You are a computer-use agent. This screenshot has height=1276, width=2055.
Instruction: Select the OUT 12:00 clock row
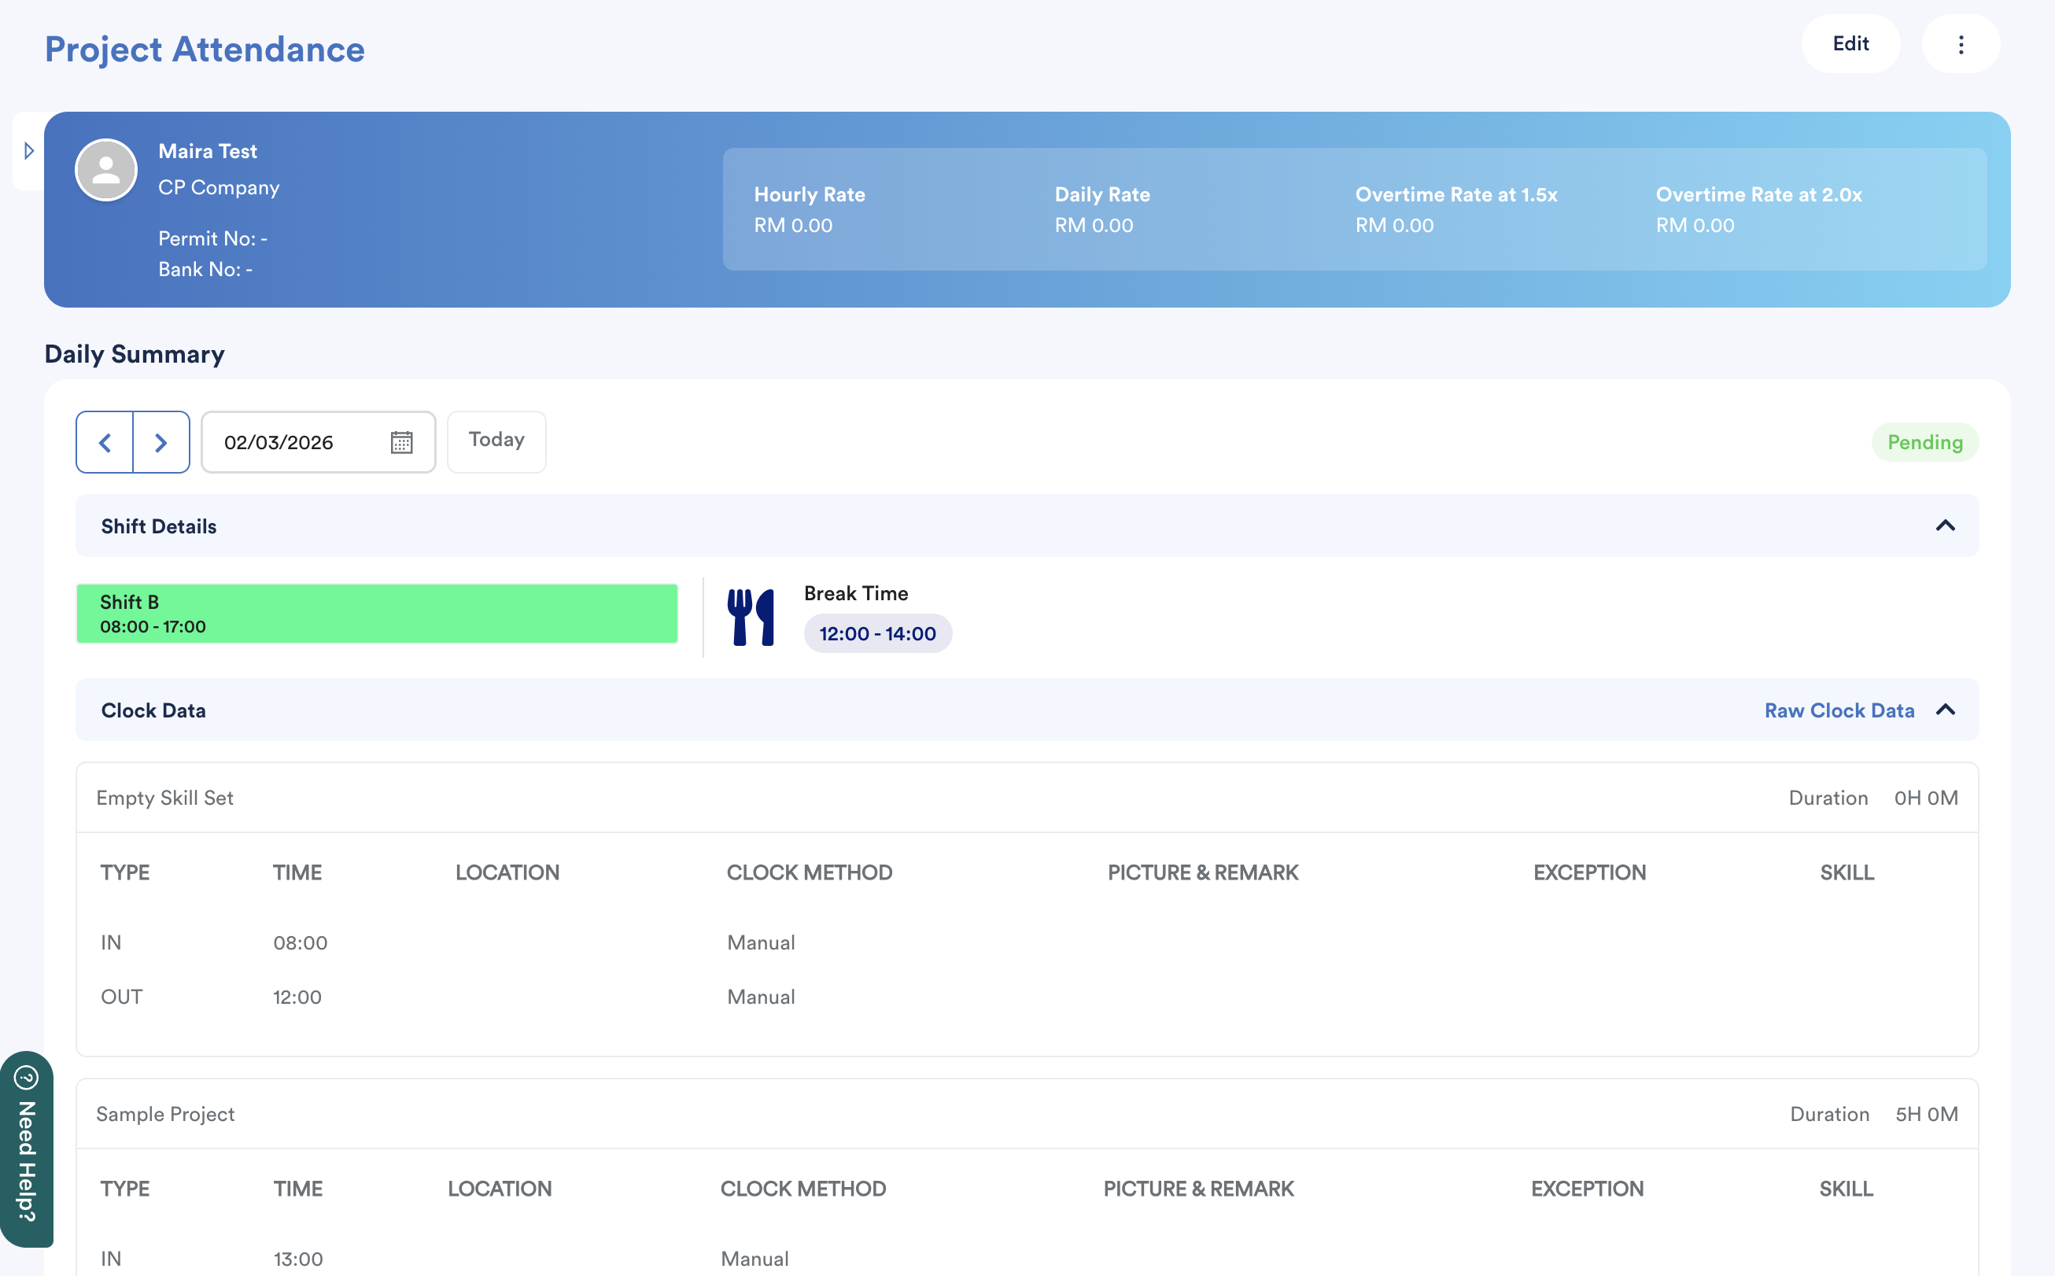pyautogui.click(x=297, y=997)
